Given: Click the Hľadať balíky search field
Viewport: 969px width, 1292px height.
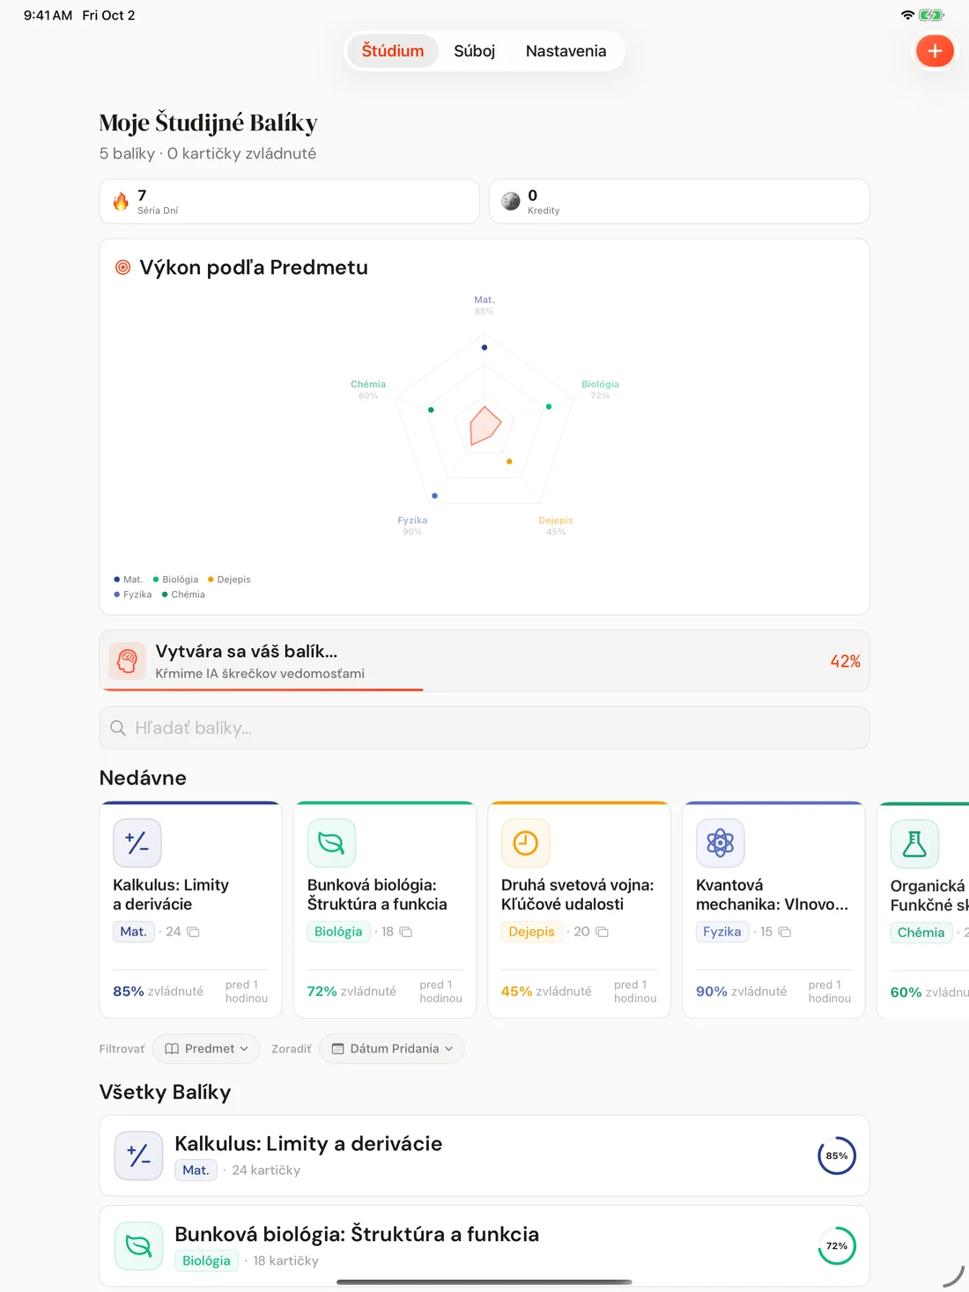Looking at the screenshot, I should coord(484,727).
